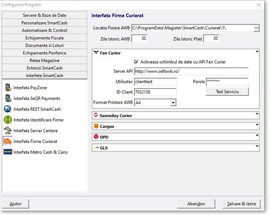
Task: Click the Test Serviciu button
Action: 227,92
